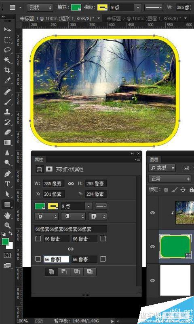Open stroke line style options in options bar
Viewport: 194px width, 324px height.
point(154,8)
